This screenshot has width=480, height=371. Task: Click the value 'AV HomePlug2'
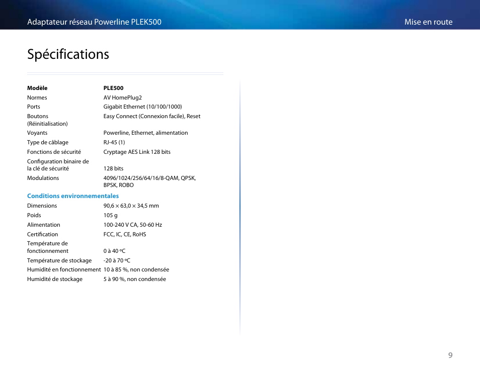(x=122, y=98)
